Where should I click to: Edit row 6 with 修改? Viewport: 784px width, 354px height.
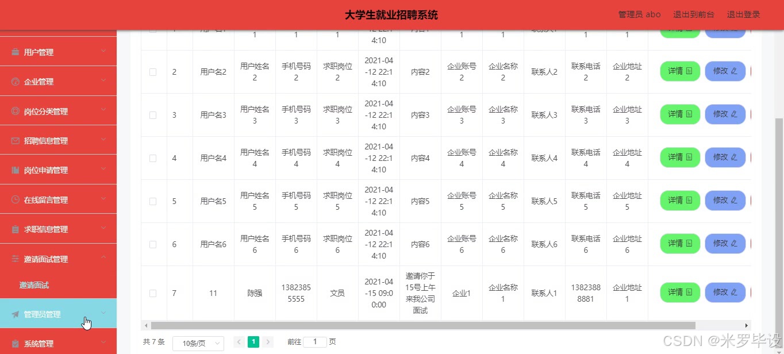tap(725, 244)
